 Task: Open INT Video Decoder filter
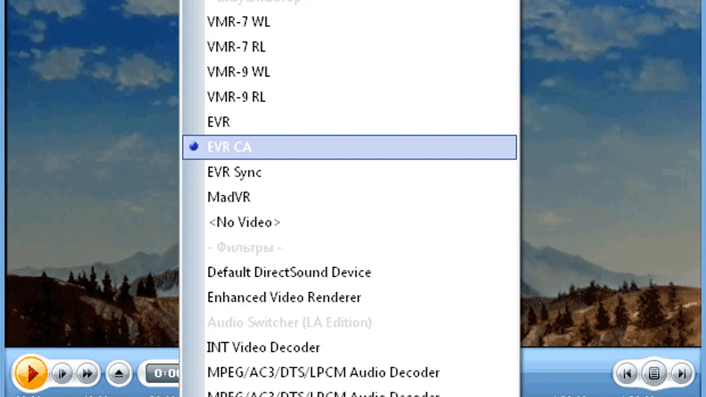264,347
